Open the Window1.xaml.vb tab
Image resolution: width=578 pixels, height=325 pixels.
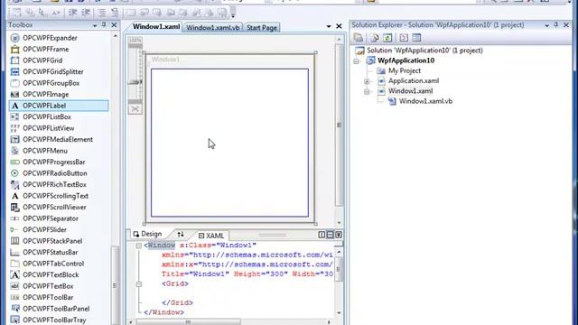point(213,28)
